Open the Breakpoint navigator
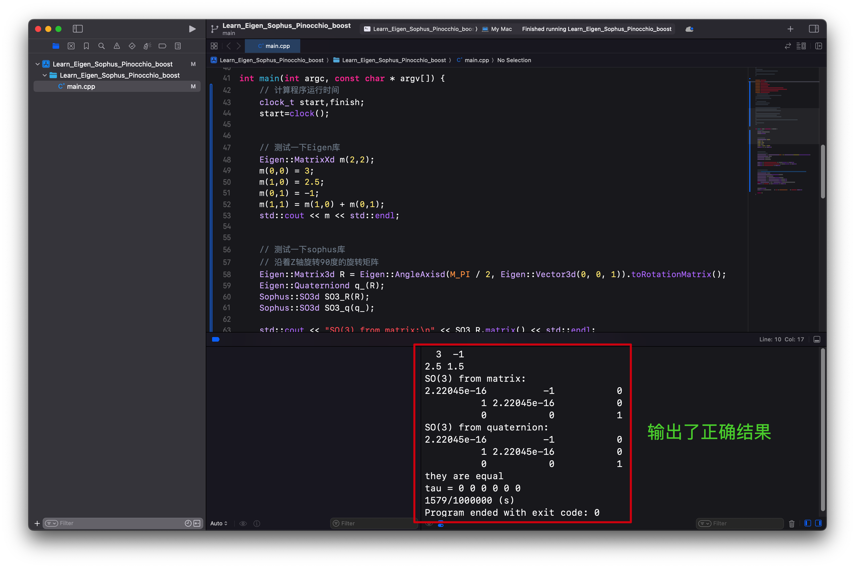Screen dimensions: 855x568 162,46
